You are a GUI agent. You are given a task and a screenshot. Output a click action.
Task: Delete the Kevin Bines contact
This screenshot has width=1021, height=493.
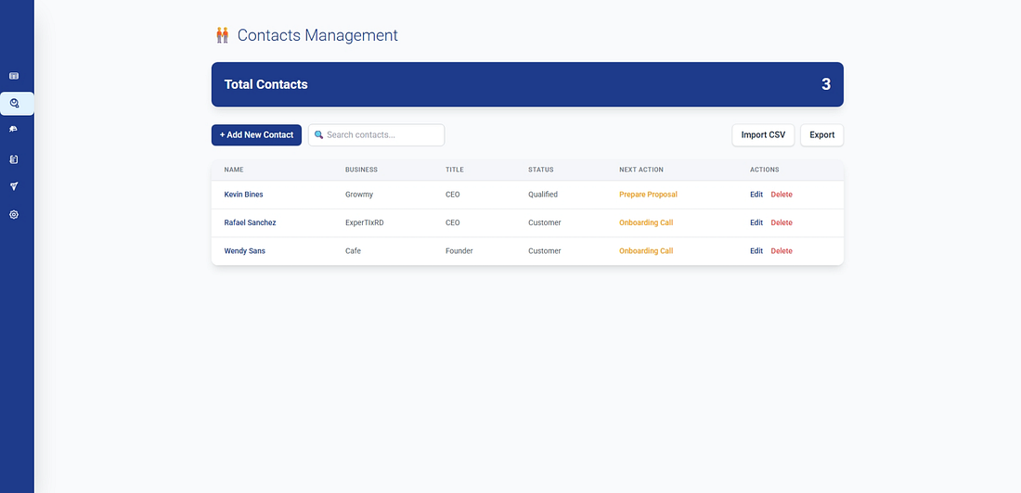coord(782,195)
